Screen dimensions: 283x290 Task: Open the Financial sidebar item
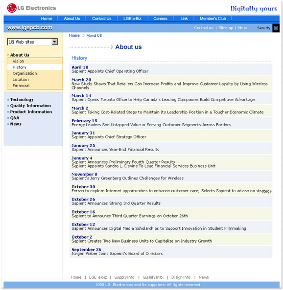(21, 86)
